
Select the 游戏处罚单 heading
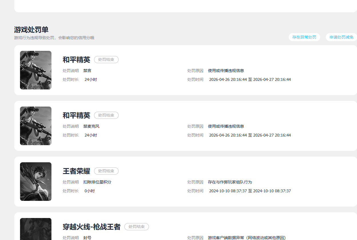coord(31,29)
